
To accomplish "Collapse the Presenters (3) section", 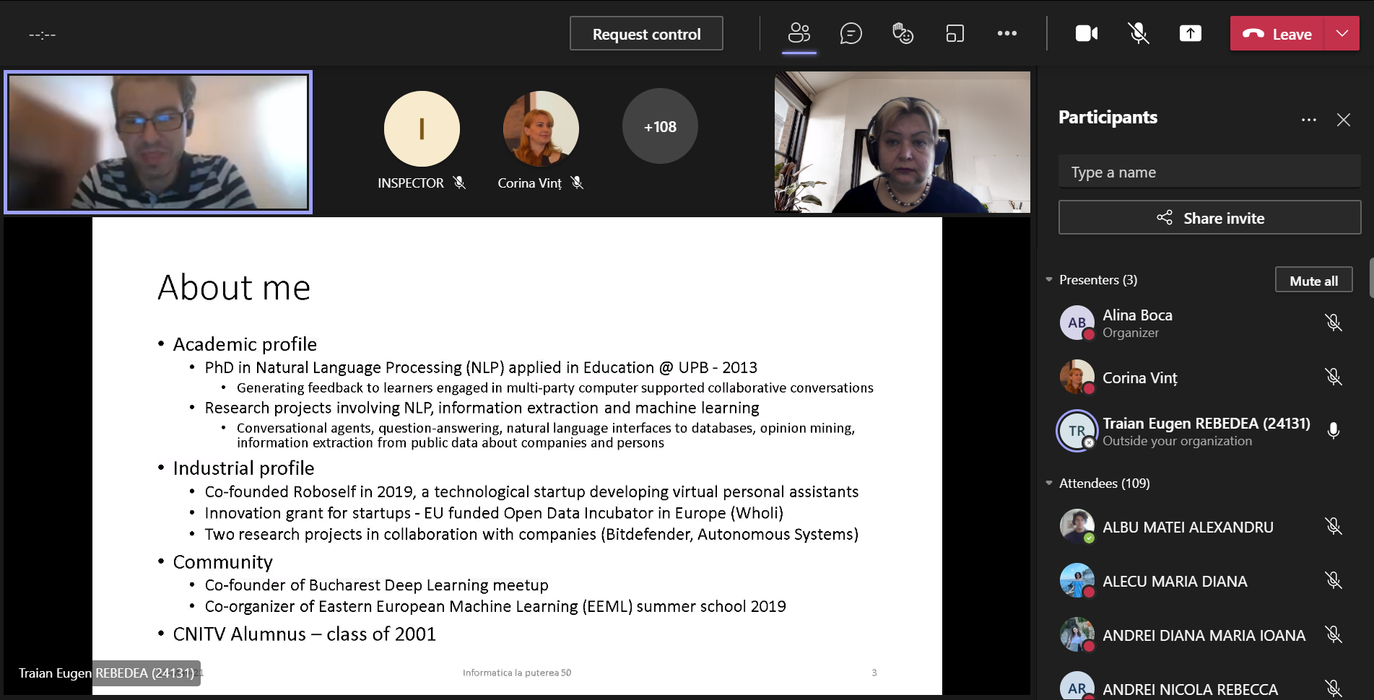I will click(x=1049, y=280).
